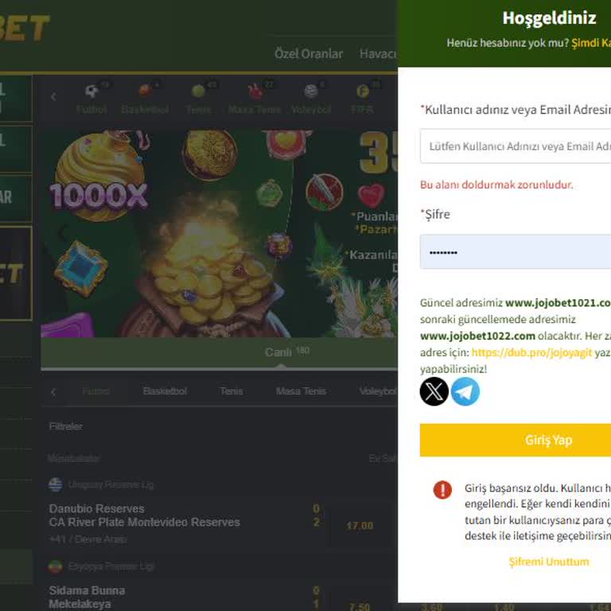Open the dub.pro/jojoyagit link
Image resolution: width=611 pixels, height=611 pixels.
[531, 352]
